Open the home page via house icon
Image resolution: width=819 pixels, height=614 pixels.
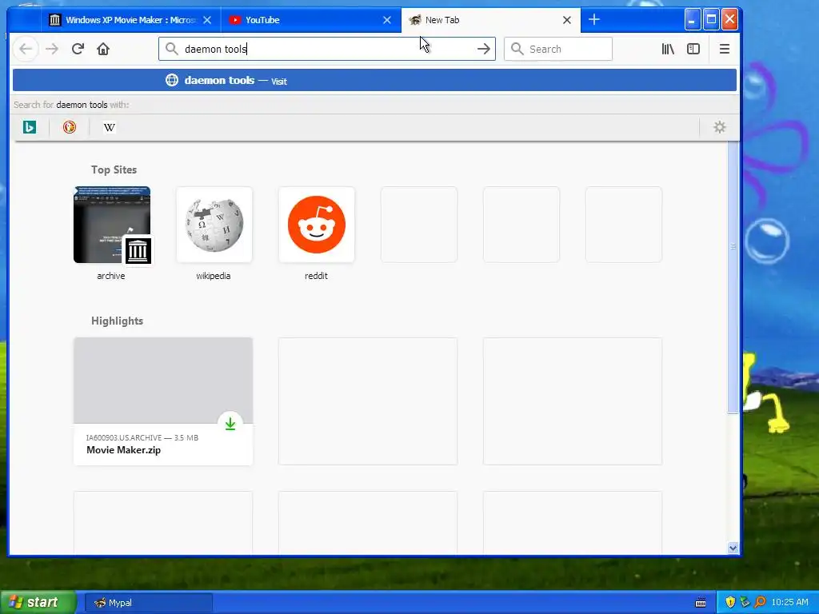103,49
